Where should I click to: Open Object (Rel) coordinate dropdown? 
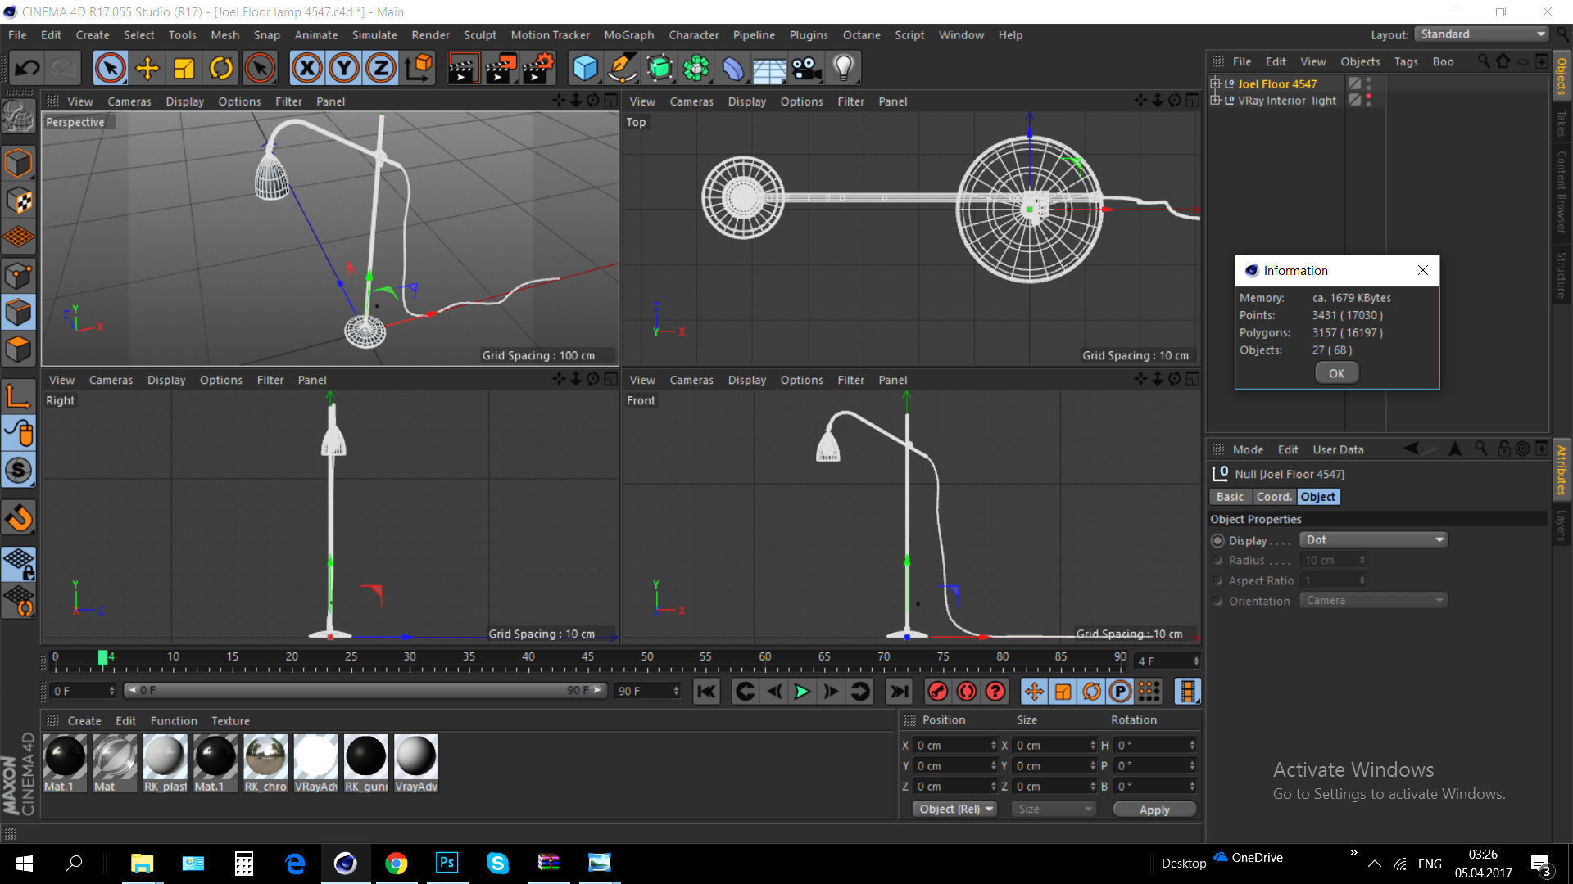(x=954, y=809)
